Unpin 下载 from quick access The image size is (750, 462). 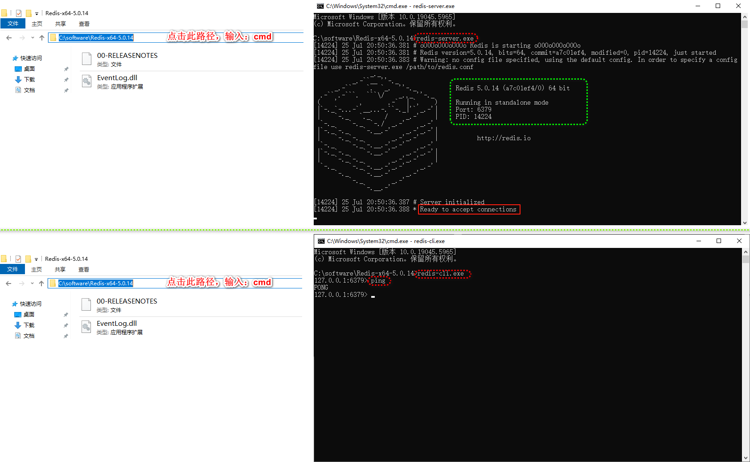tap(66, 79)
